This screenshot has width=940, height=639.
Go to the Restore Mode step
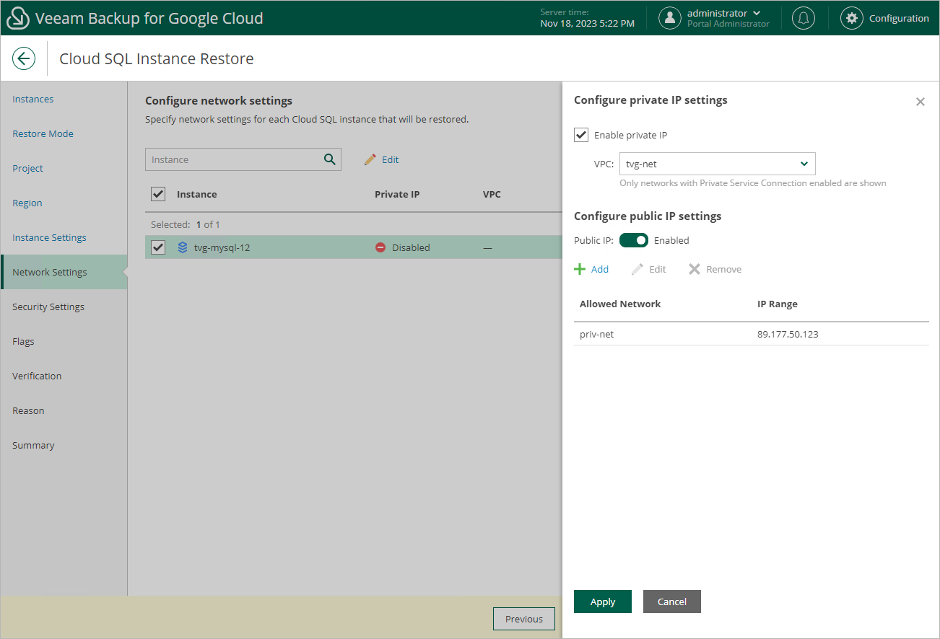[x=43, y=133]
